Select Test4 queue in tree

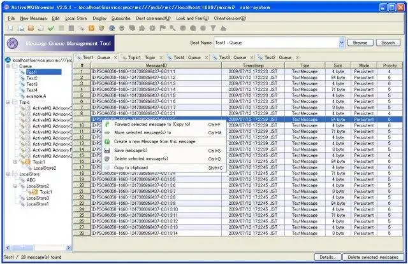tap(32, 90)
